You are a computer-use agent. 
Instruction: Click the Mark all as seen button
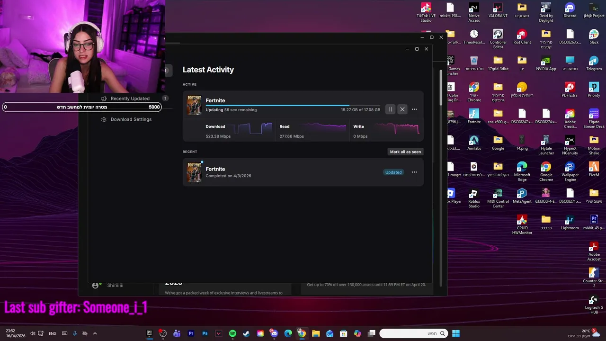pyautogui.click(x=405, y=152)
